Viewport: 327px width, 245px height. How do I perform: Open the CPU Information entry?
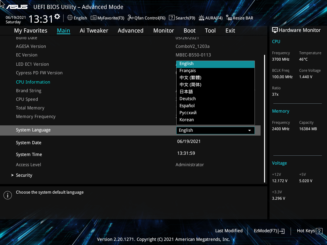33,82
